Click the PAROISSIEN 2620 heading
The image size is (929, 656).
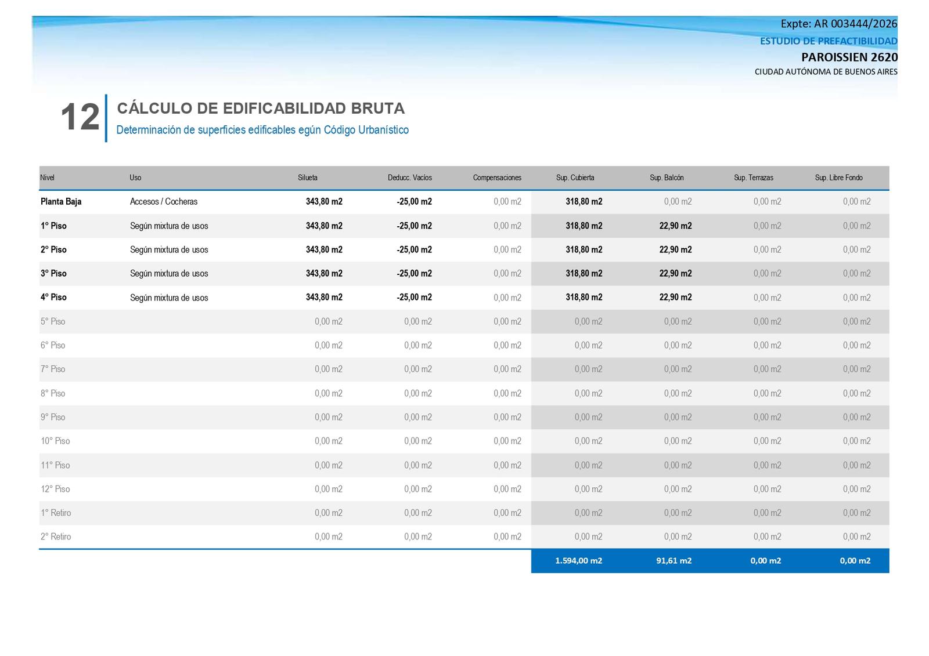point(849,57)
